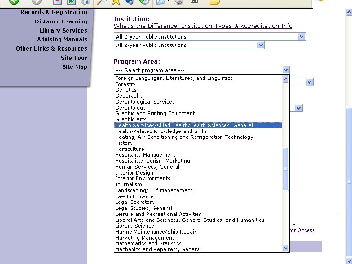The height and width of the screenshot is (264, 352).
Task: Open Advising Manuals sidebar link
Action: tap(62, 39)
